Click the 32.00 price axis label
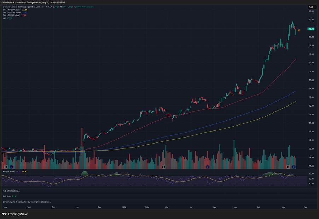Image resolution: width=319 pixels, height=219 pixels. click(311, 20)
